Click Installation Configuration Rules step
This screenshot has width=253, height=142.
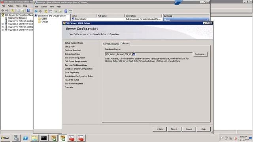[79, 76]
